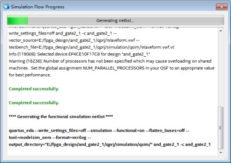Click the 'tool=modelsim_oem --format=verilog' line
The height and width of the screenshot is (163, 231).
[x=50, y=138]
